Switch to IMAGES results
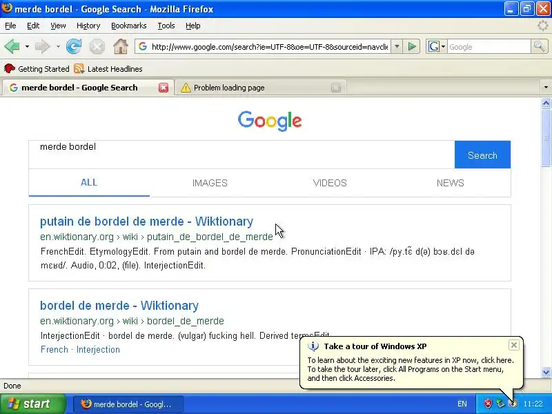552x414 pixels. [210, 183]
